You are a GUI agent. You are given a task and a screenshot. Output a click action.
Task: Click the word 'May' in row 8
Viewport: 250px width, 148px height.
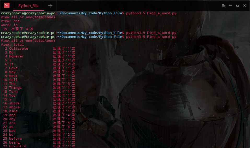coord(12,72)
